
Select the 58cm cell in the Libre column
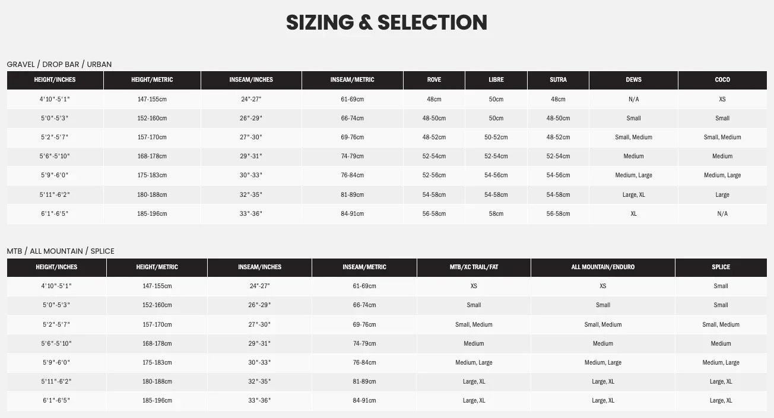click(496, 213)
